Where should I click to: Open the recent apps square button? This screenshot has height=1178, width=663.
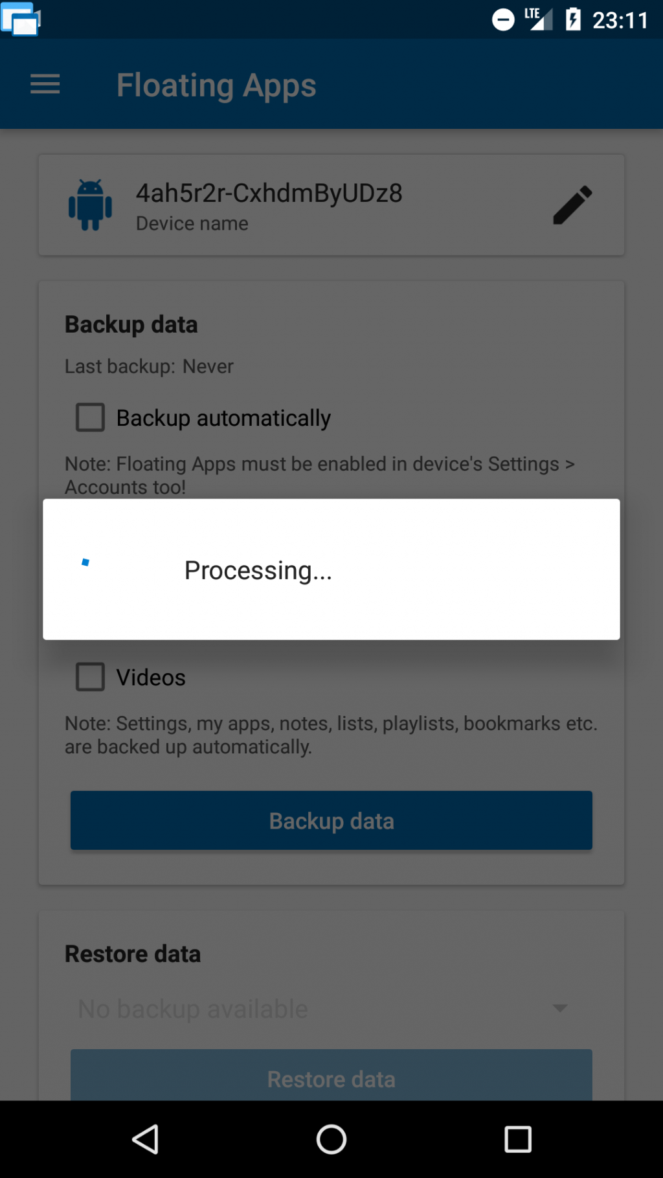[x=515, y=1139]
